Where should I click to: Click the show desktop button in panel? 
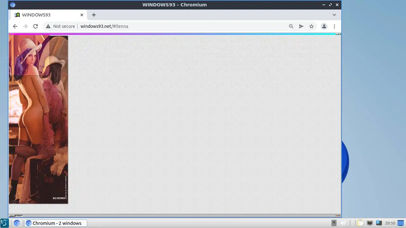coord(401,223)
